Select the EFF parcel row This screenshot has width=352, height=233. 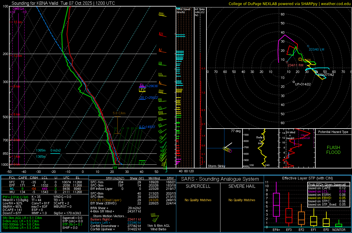(45, 185)
